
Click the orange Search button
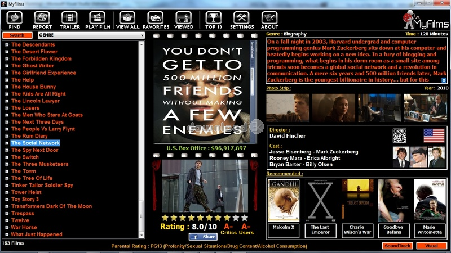(17, 35)
